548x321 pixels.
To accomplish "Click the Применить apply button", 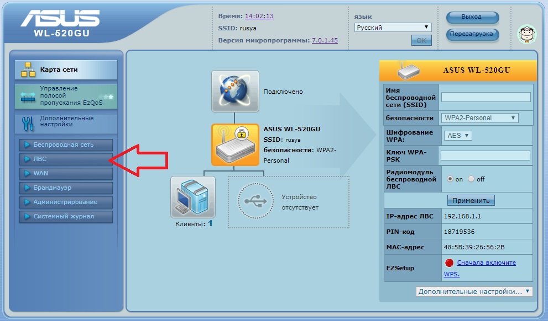I will click(471, 200).
